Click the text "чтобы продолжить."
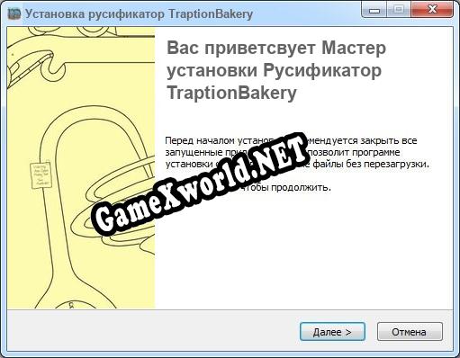This screenshot has width=460, height=358. pos(286,188)
